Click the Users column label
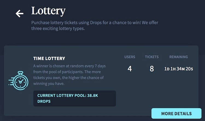Viewport: 205px width, 121px height. (130, 57)
